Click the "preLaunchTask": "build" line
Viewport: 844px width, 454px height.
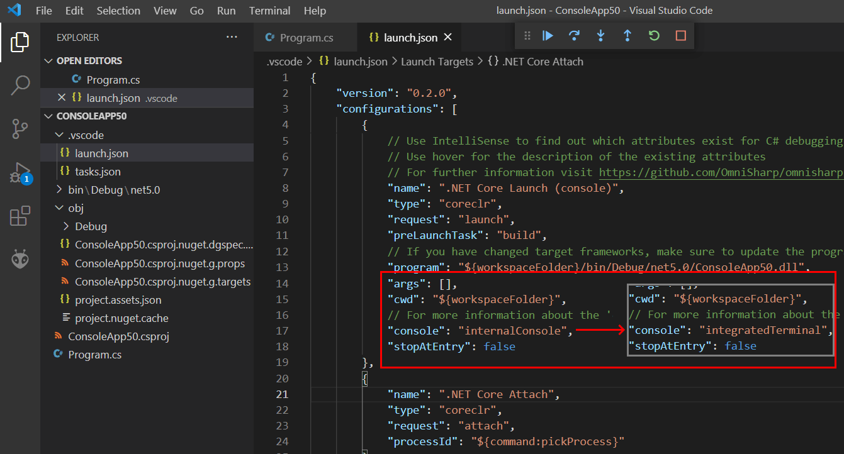click(467, 236)
